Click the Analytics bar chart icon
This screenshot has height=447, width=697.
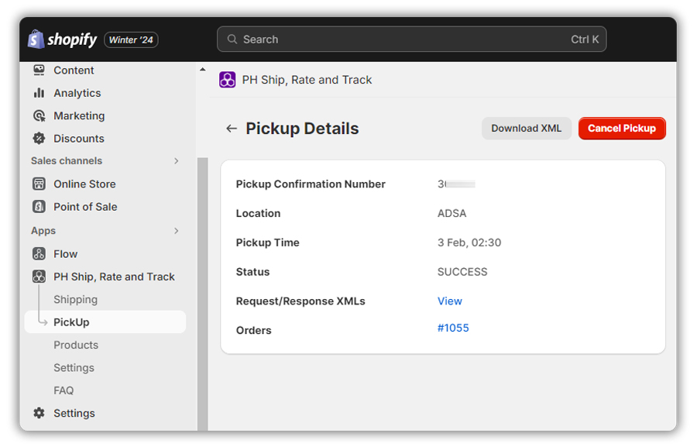tap(39, 93)
